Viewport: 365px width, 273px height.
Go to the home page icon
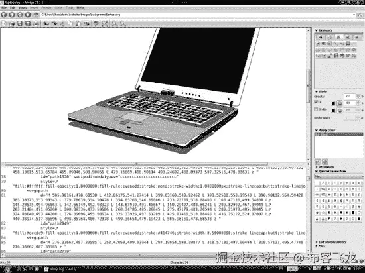pyautogui.click(x=36, y=15)
